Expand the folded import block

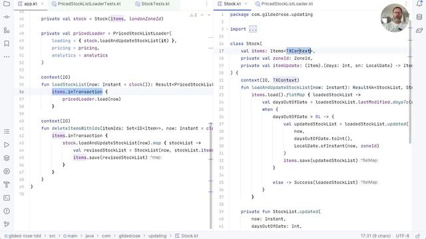pyautogui.click(x=228, y=29)
